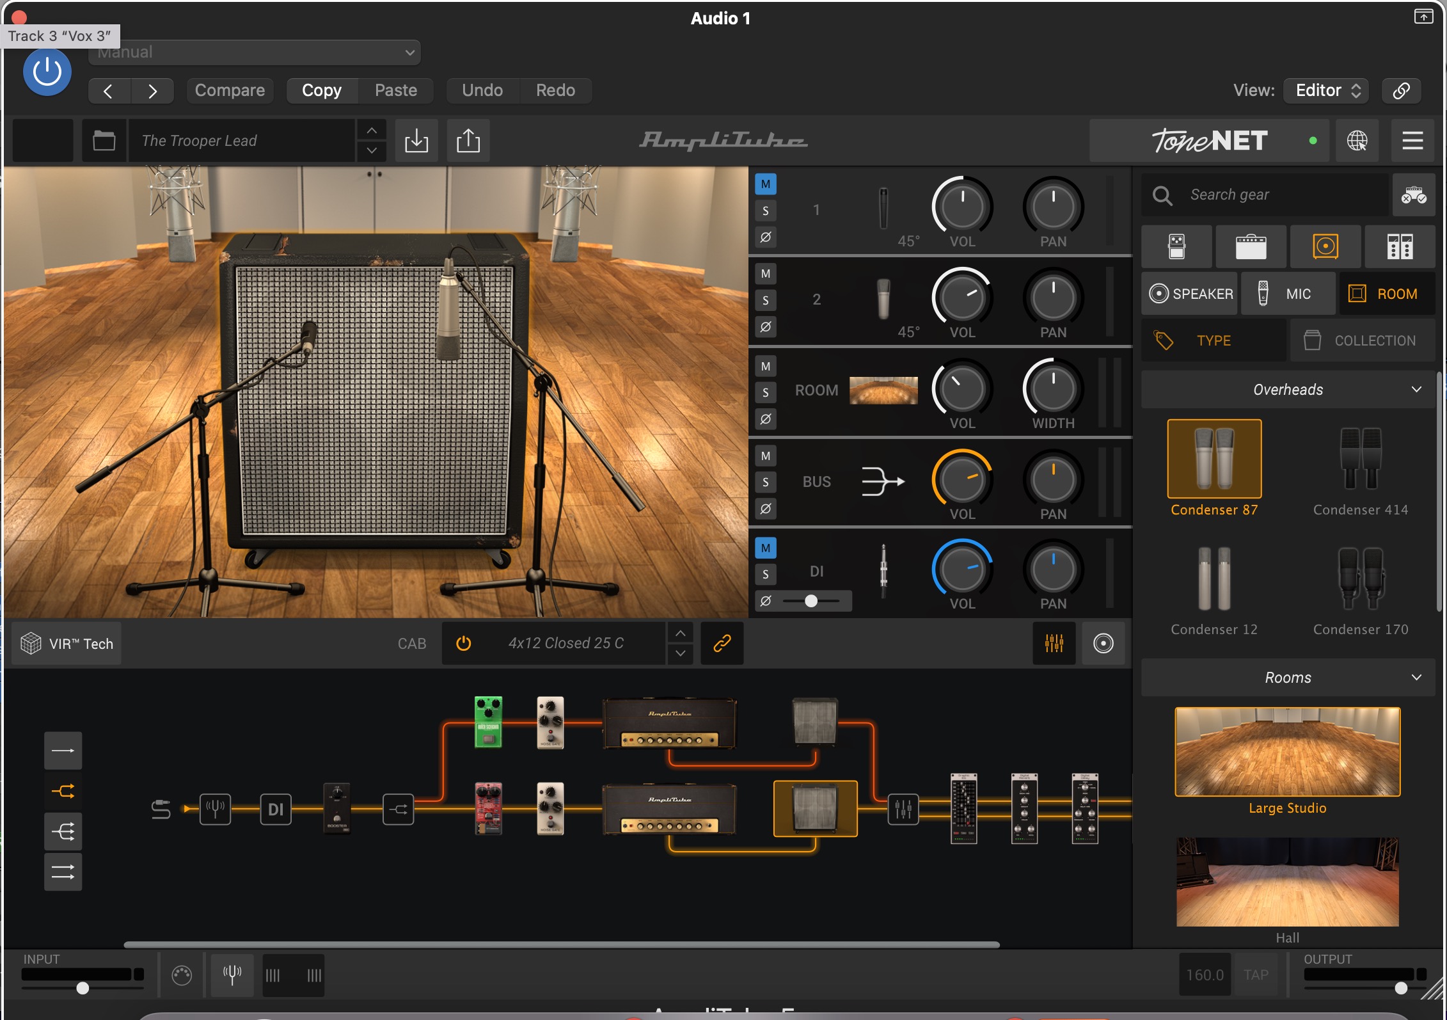Select the TYPE filter tab
Image resolution: width=1447 pixels, height=1020 pixels.
pyautogui.click(x=1213, y=340)
